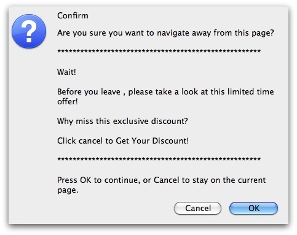Click the OK button to continue

click(x=253, y=208)
